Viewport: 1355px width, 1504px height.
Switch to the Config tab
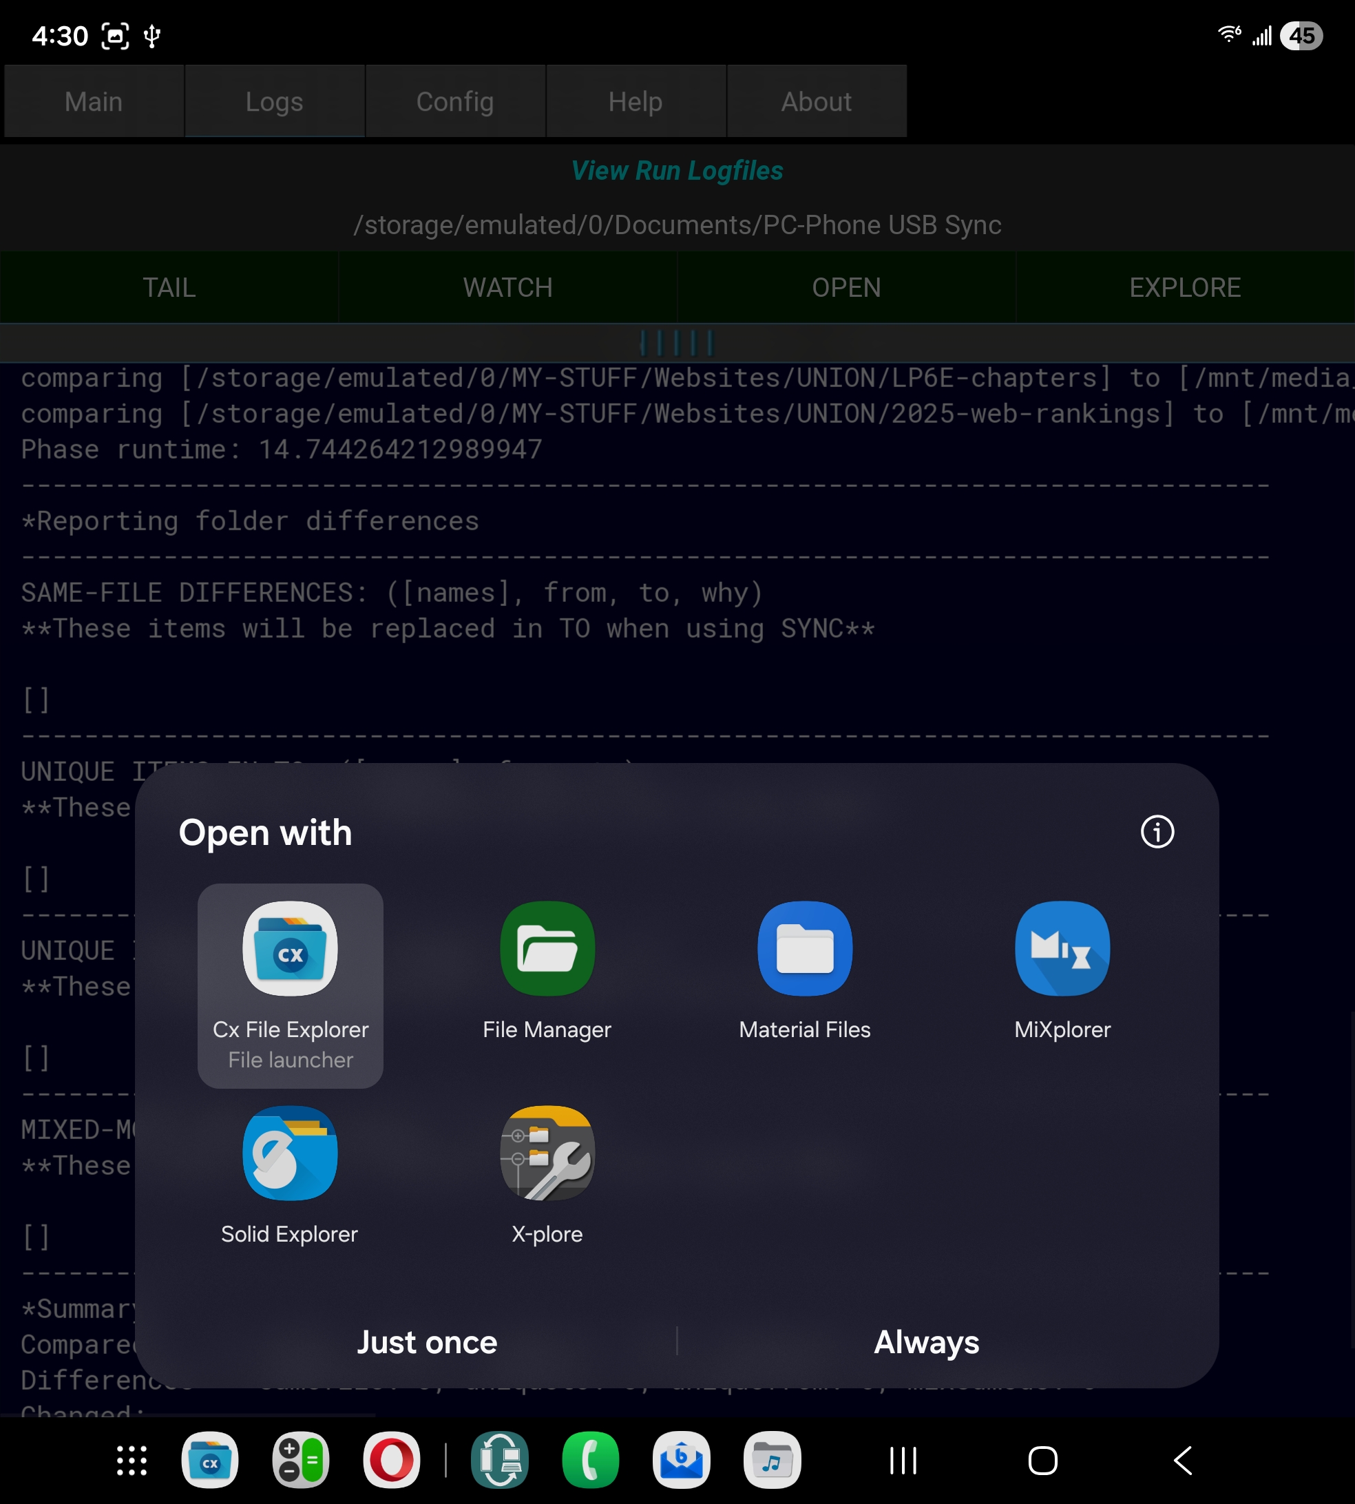click(x=455, y=101)
